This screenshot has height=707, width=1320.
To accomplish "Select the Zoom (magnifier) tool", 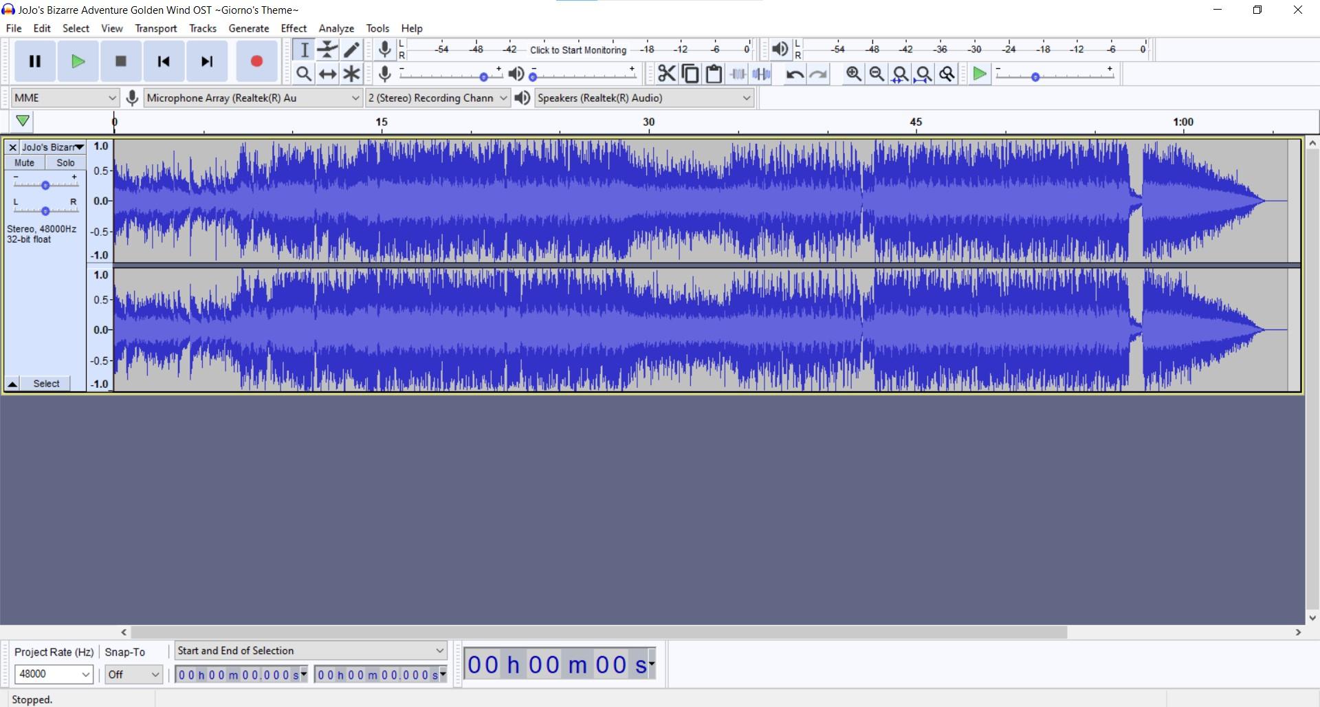I will pos(304,74).
